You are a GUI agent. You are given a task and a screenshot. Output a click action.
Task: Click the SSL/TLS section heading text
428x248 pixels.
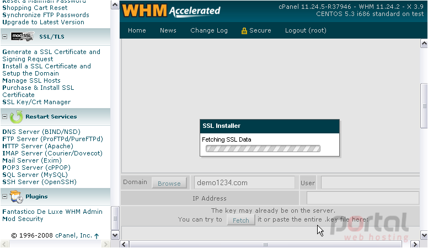[x=52, y=36]
